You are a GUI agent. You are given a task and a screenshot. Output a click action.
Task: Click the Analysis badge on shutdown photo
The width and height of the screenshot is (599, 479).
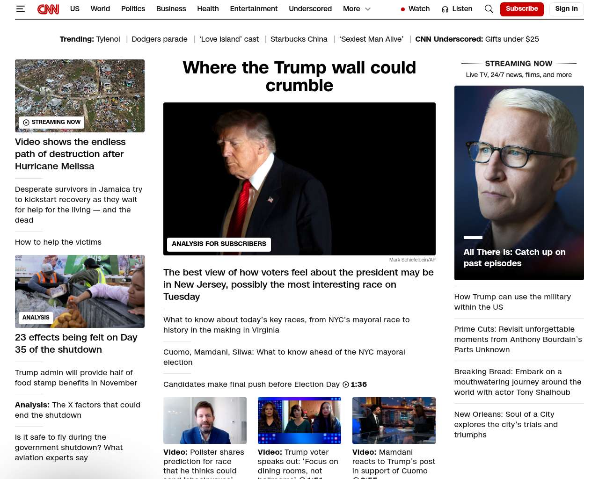(36, 318)
